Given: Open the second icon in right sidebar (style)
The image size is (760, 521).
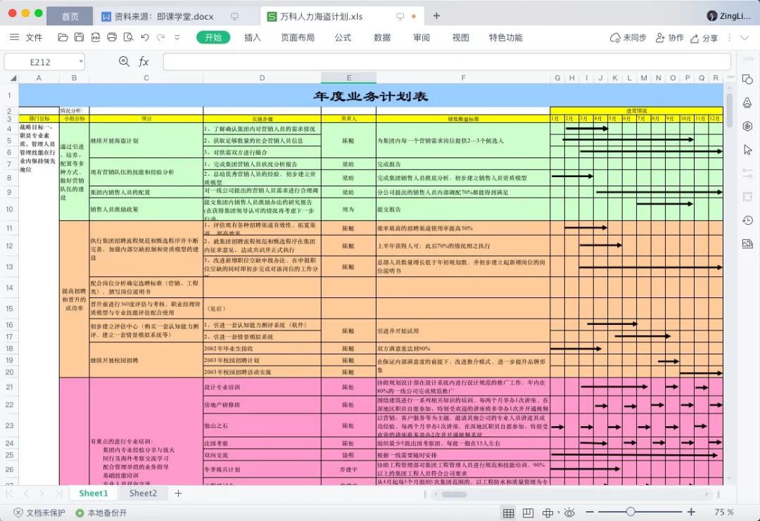Looking at the screenshot, I should point(747,103).
